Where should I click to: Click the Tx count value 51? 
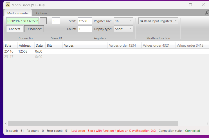point(22,131)
